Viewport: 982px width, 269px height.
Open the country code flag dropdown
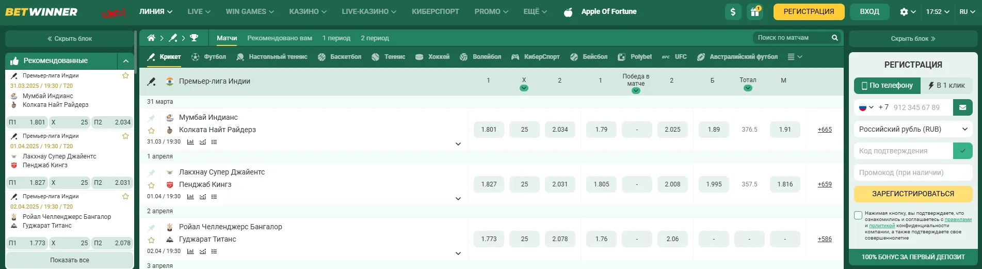point(866,107)
